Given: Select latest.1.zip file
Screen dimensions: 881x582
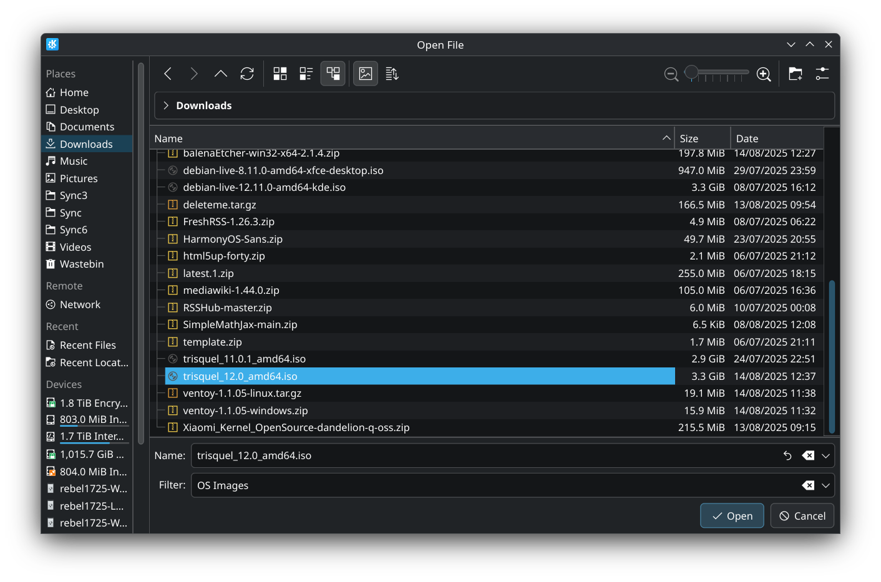Looking at the screenshot, I should [208, 273].
